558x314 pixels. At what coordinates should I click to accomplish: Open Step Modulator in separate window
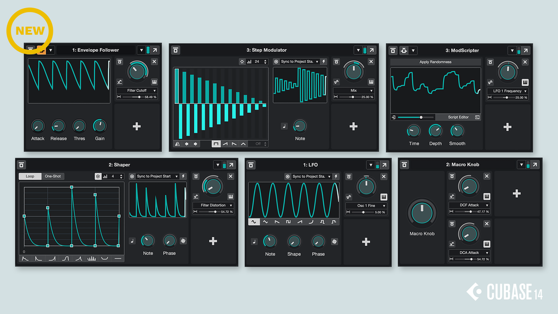(x=372, y=50)
